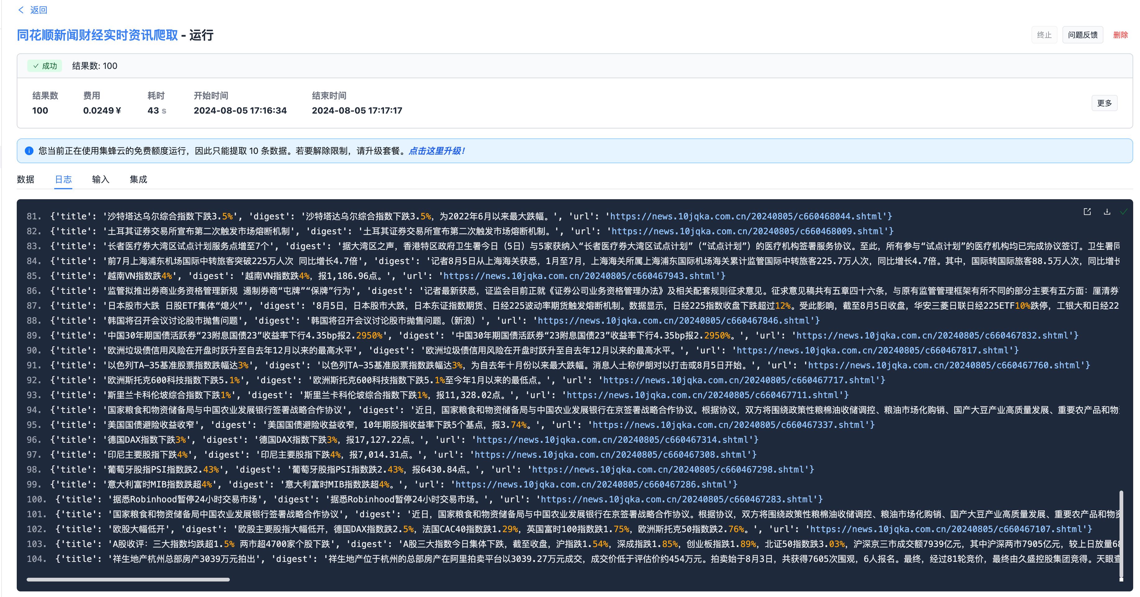Image resolution: width=1140 pixels, height=597 pixels.
Task: Click the 费用 value 0.0249 ¥
Action: (x=102, y=110)
